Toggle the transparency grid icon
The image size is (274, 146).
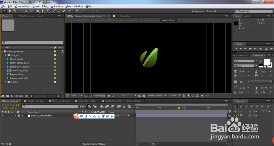[144, 96]
